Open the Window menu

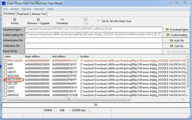39,9
